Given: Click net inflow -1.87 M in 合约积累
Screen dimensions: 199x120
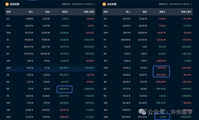Looking at the screenshot, I should click(162, 19).
